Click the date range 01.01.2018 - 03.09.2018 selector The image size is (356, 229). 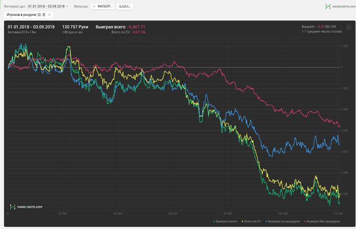[x=46, y=6]
